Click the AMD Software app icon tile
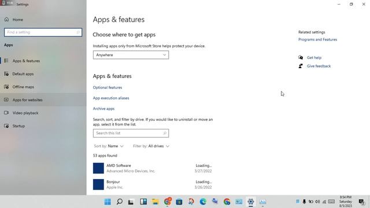 [98, 168]
